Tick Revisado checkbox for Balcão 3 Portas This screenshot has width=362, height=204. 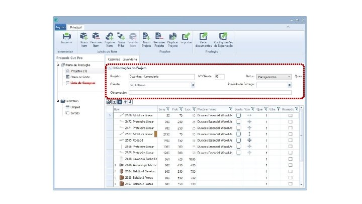tap(291, 178)
